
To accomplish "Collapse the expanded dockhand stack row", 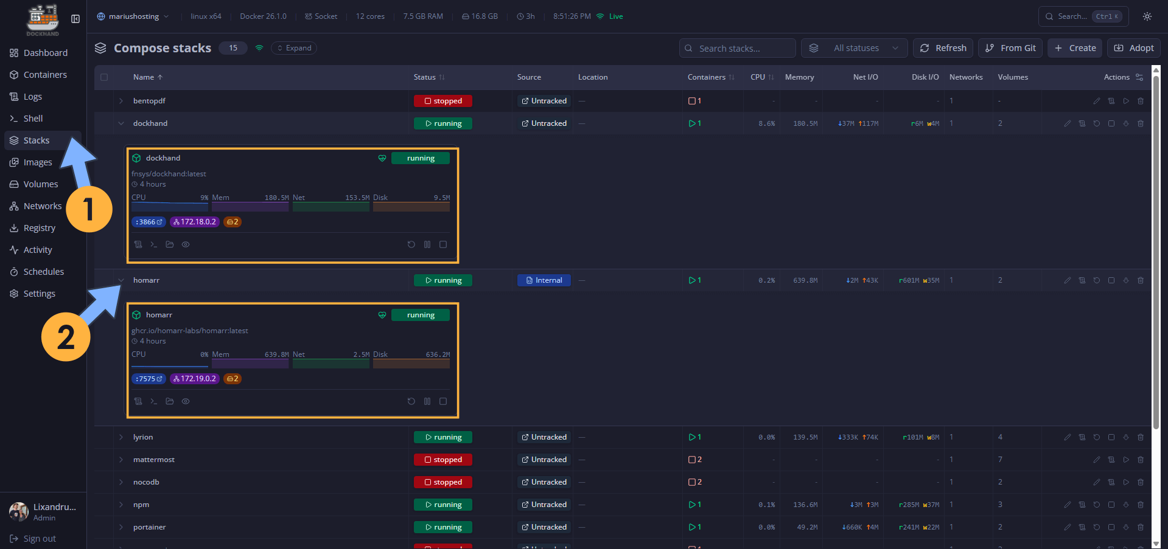I will [x=121, y=123].
